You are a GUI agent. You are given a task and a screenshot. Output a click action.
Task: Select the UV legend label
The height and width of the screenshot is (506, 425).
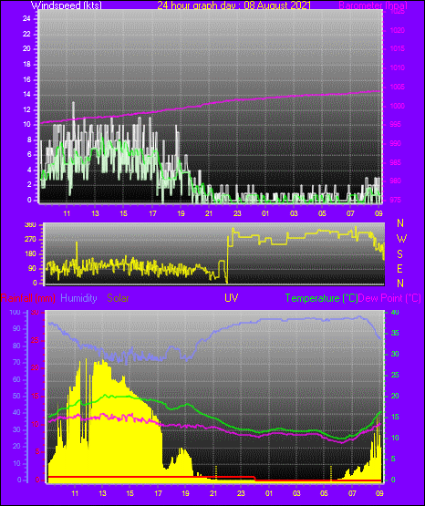[x=232, y=298]
